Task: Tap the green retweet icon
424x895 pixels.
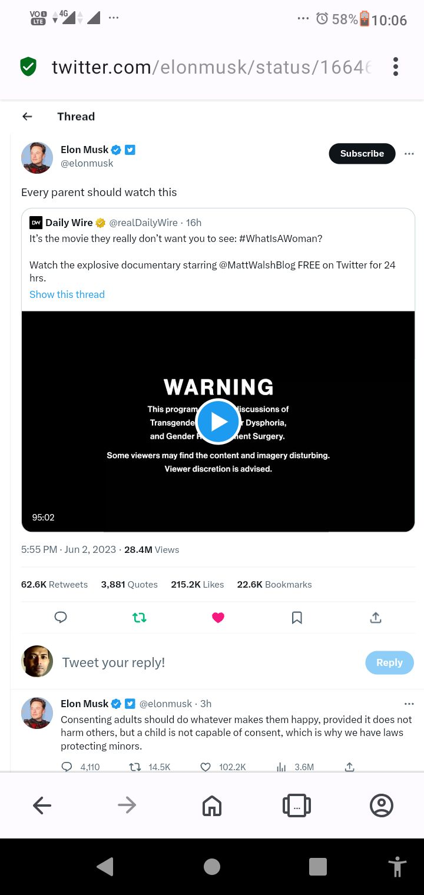Action: click(140, 617)
